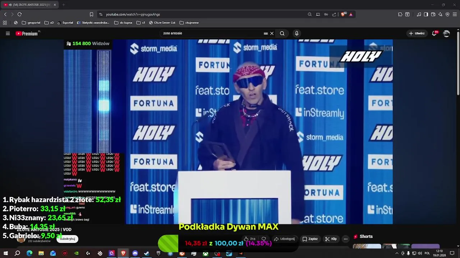The height and width of the screenshot is (258, 460).
Task: Click the Udostępnij share button
Action: (x=284, y=239)
